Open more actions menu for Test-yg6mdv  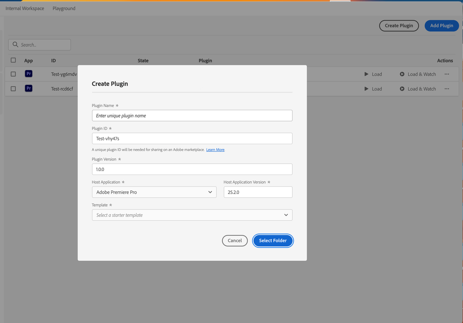tap(447, 74)
